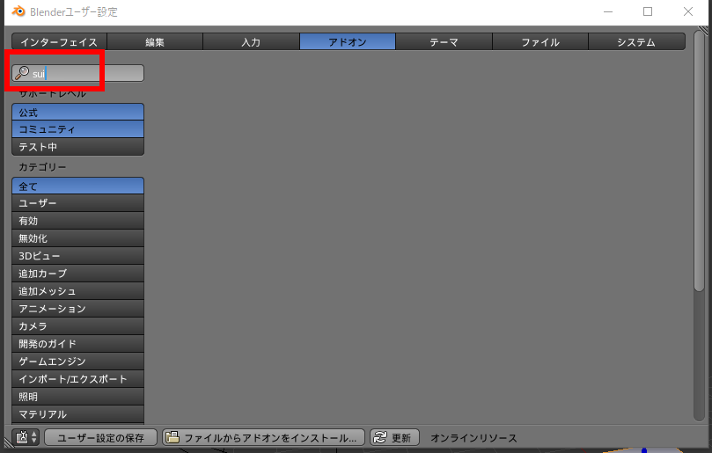Click ファイルからアドオンをインストール button
The image size is (712, 453).
[264, 437]
